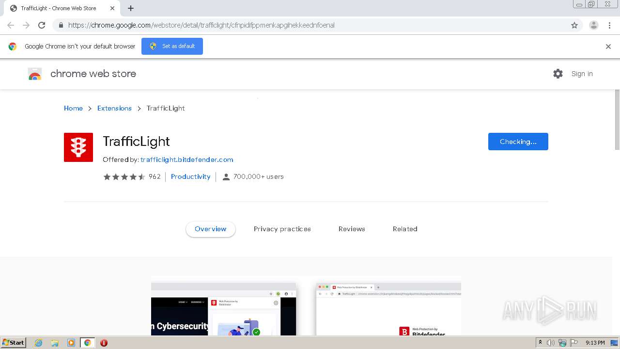This screenshot has width=620, height=349.
Task: Open first Cybersecurity screenshot thumbnail
Action: point(224,309)
